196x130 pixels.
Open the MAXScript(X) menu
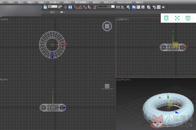pyautogui.click(x=125, y=2)
